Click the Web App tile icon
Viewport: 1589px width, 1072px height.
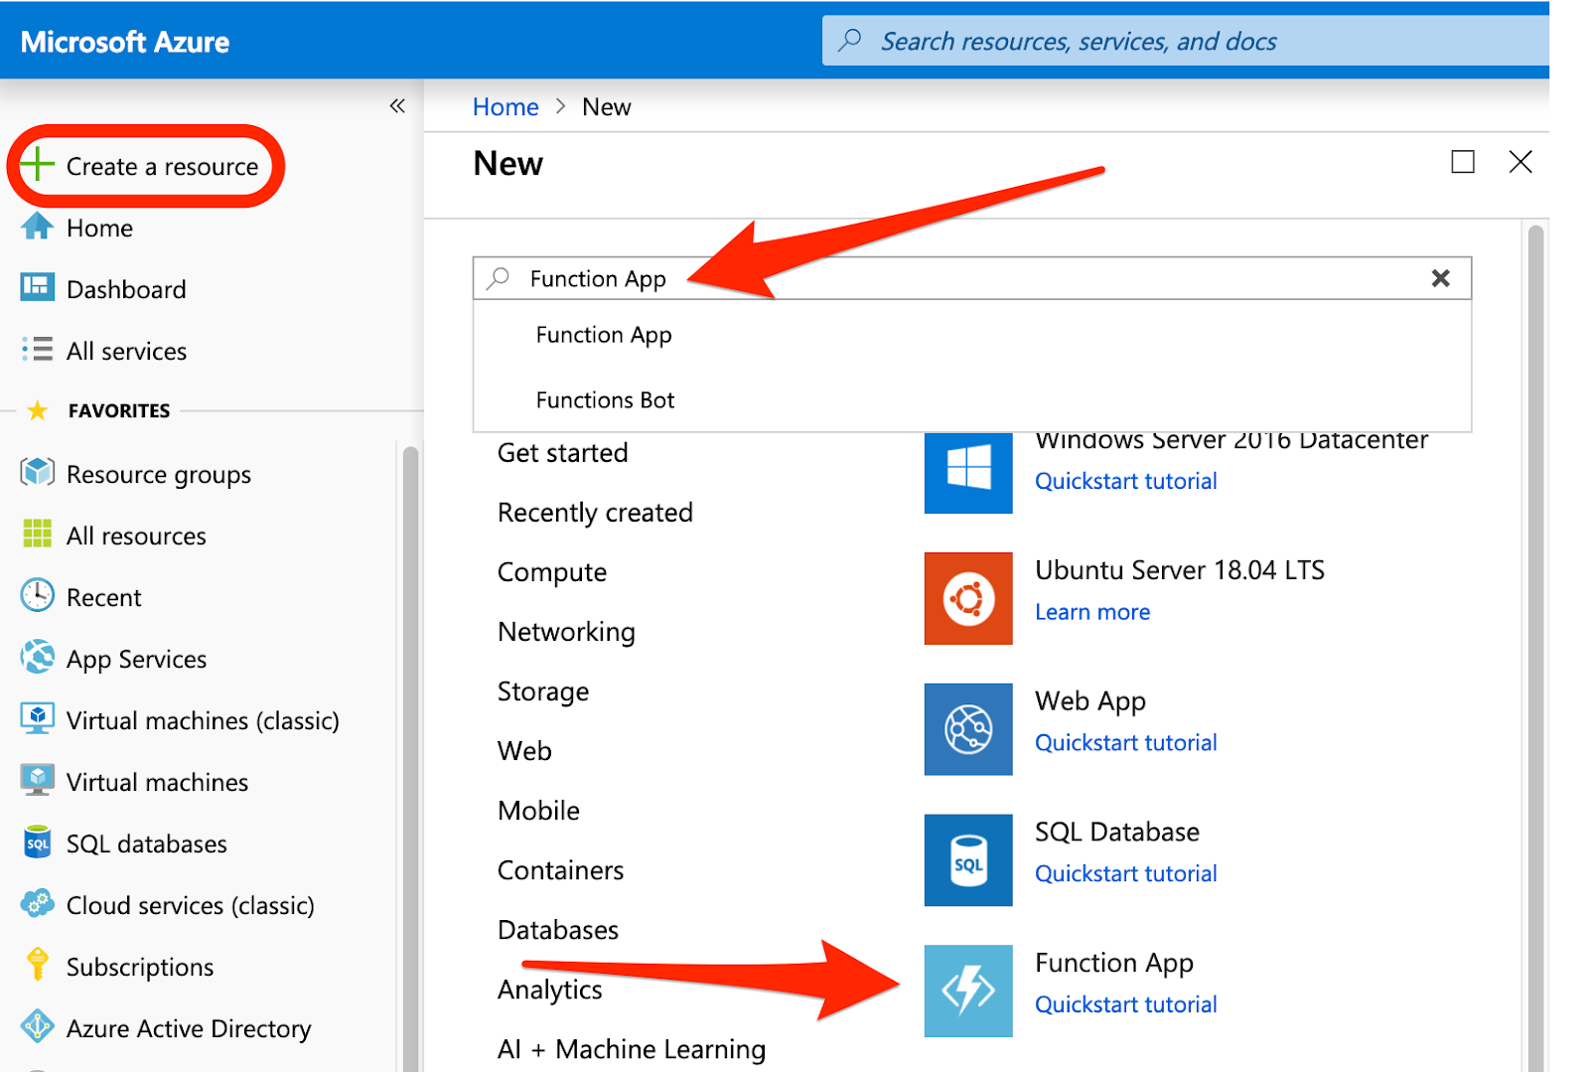968,729
